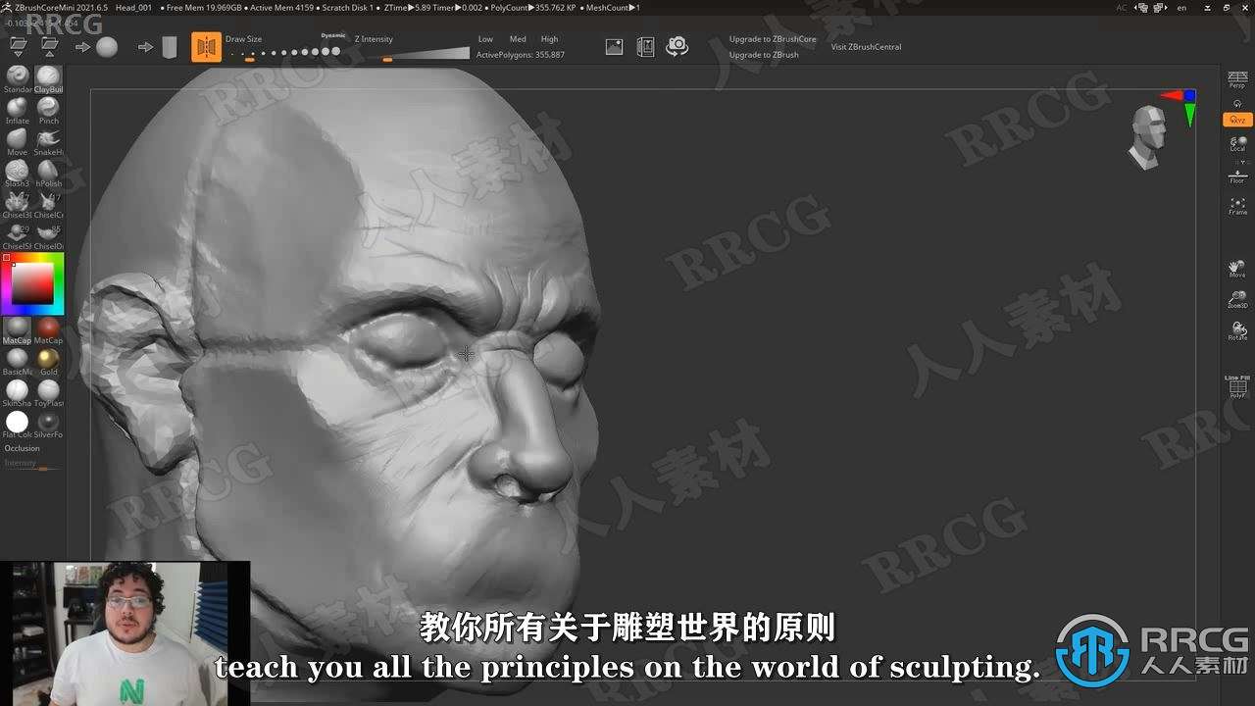
Task: Adjust the Occlusion Intensity slider
Action: coord(31,465)
